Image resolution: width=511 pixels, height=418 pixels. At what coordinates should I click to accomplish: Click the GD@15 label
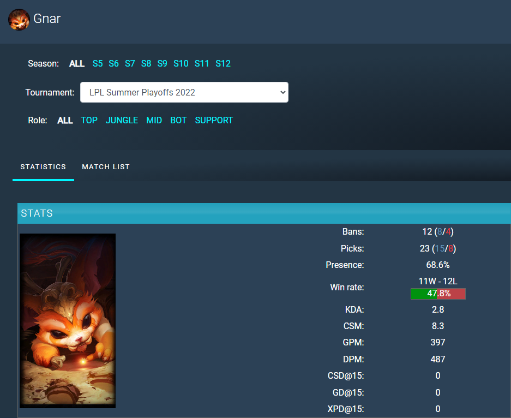[348, 392]
